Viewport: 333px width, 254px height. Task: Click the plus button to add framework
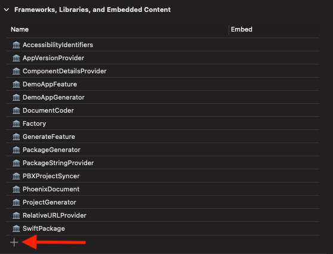[14, 242]
